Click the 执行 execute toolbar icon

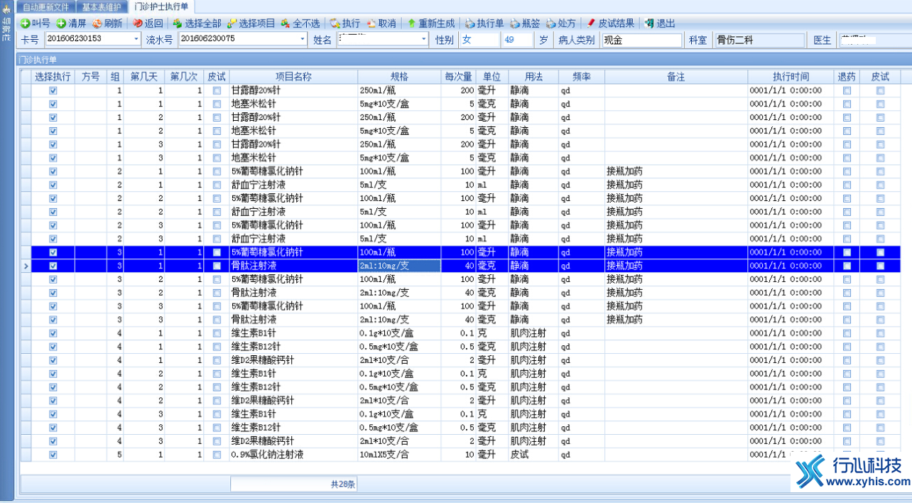click(335, 23)
